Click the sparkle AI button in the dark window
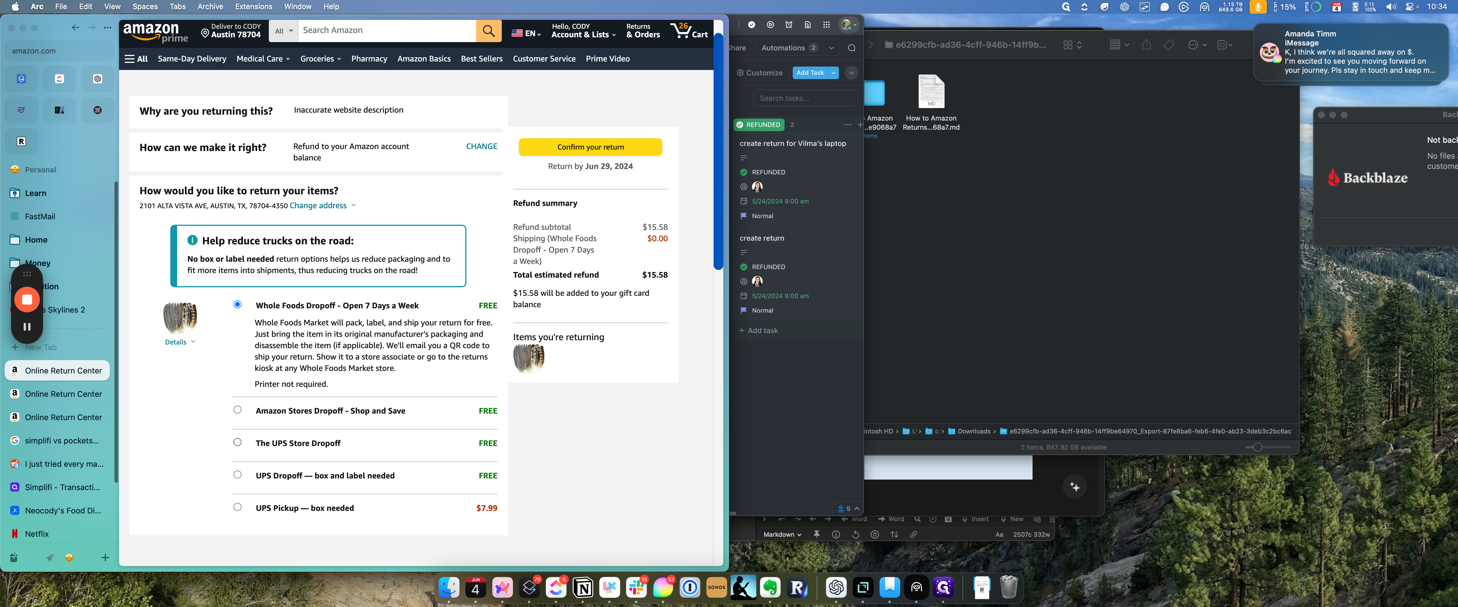 tap(1074, 487)
